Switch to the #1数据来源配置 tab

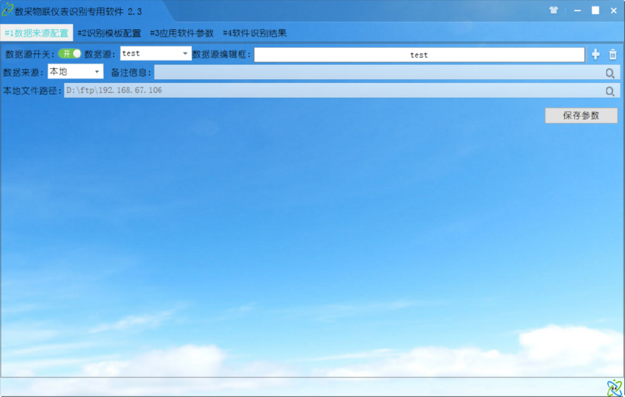pos(37,33)
